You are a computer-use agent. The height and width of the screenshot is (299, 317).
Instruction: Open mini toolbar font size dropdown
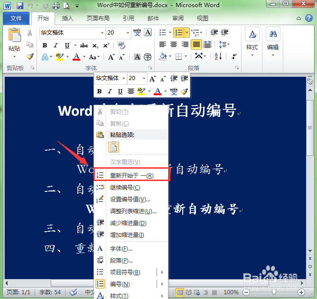pyautogui.click(x=144, y=78)
